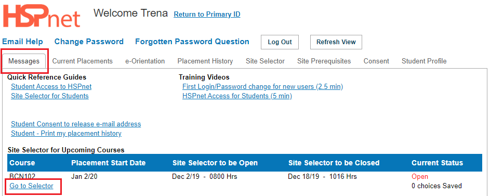490x196 pixels.
Task: Open the Email Help link
Action: click(22, 42)
